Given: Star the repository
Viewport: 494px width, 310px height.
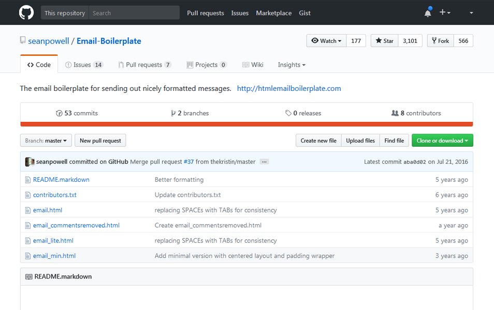Looking at the screenshot, I should 384,40.
